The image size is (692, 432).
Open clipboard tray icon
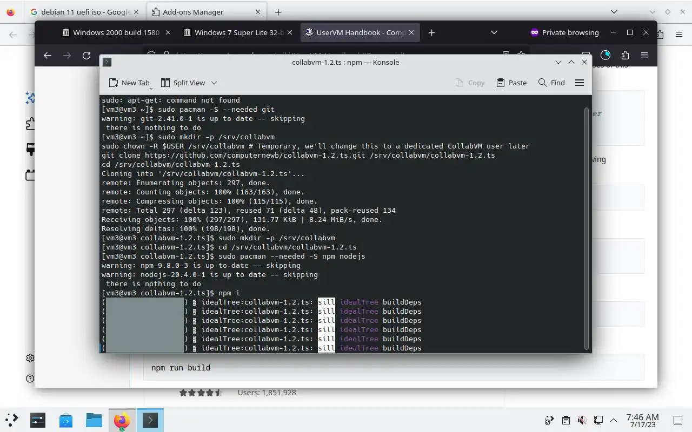[x=565, y=420]
